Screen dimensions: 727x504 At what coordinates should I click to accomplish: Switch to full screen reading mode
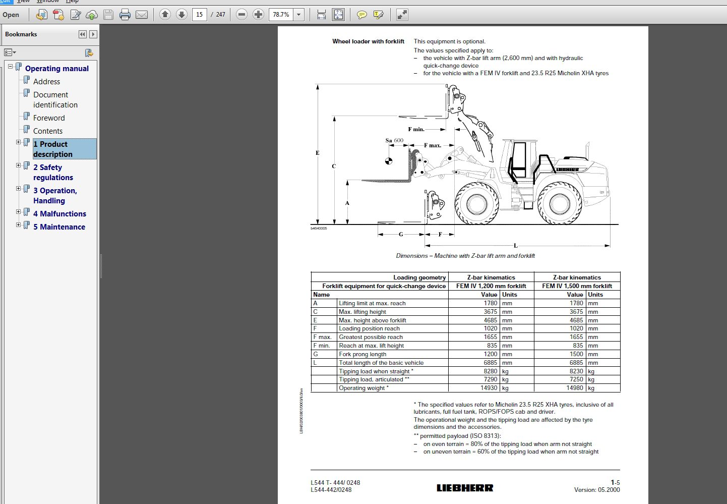coord(401,15)
